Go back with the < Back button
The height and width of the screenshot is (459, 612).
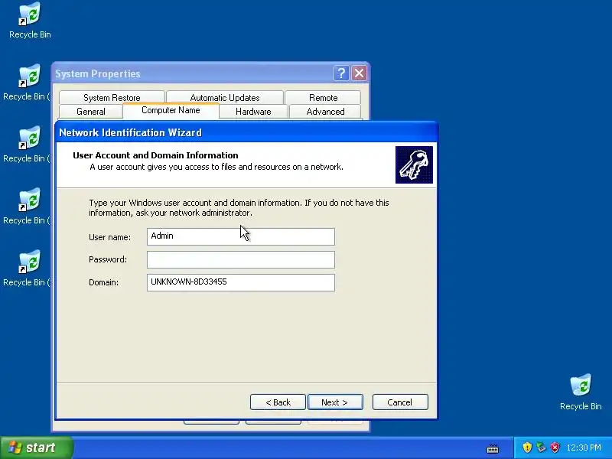click(278, 402)
